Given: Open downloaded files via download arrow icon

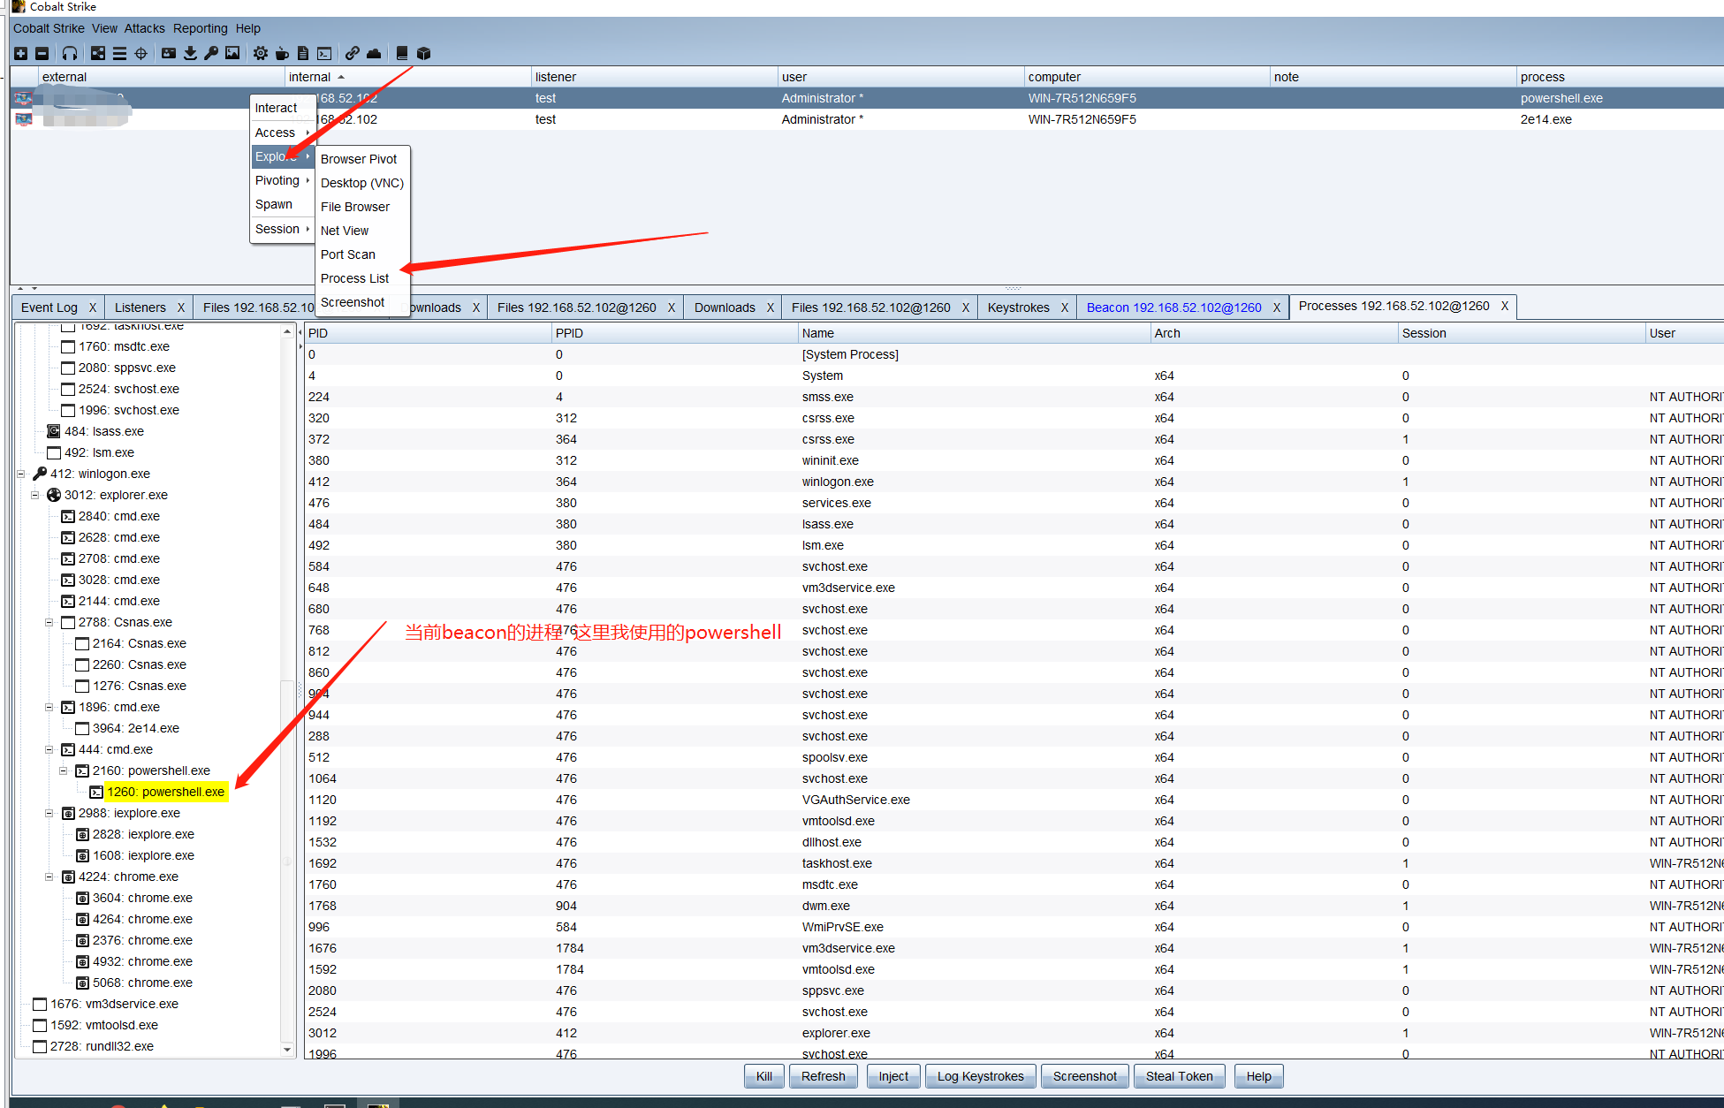Looking at the screenshot, I should pyautogui.click(x=190, y=53).
